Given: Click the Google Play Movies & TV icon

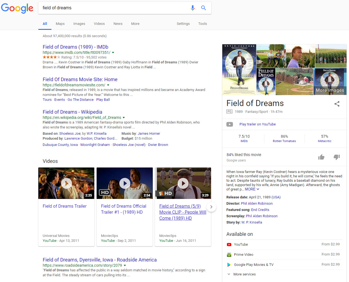Looking at the screenshot, I should point(229,265).
